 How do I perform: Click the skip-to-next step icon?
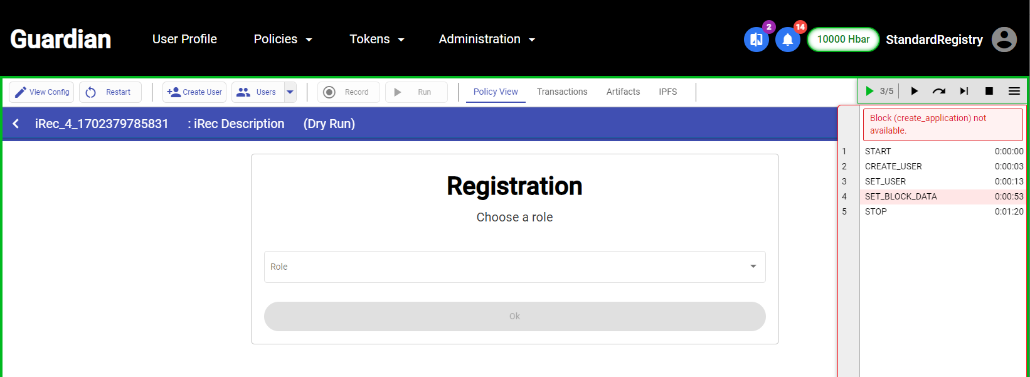964,91
